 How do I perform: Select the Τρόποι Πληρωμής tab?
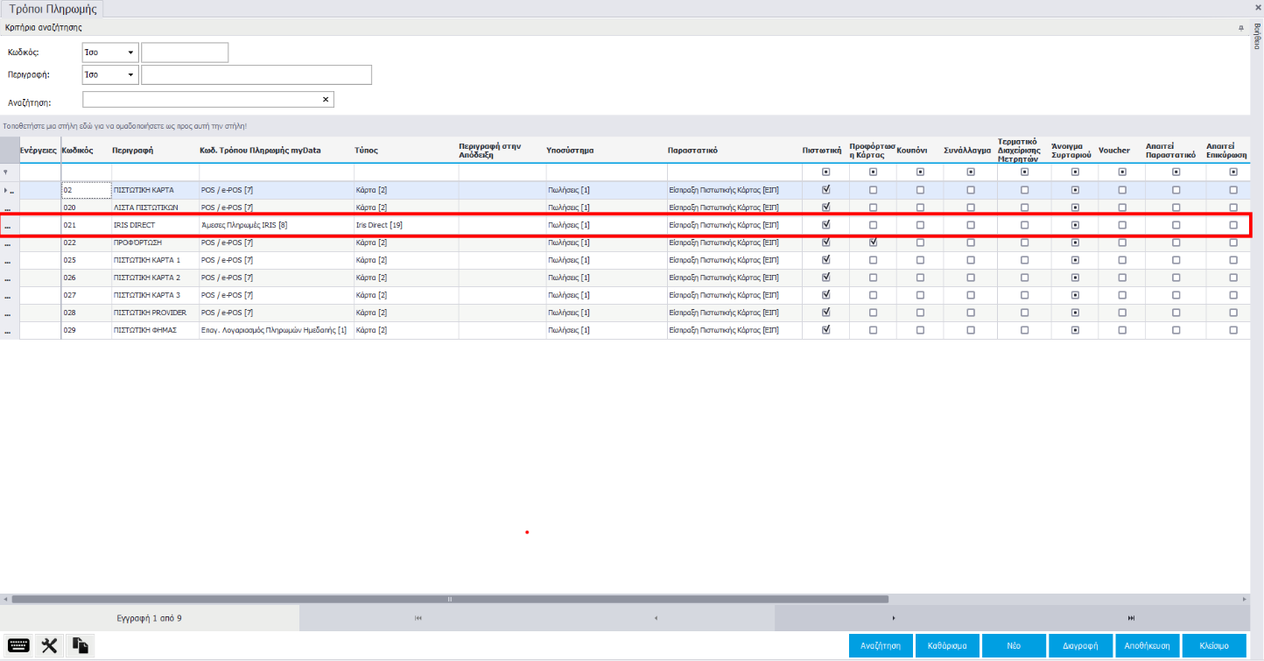(x=53, y=10)
